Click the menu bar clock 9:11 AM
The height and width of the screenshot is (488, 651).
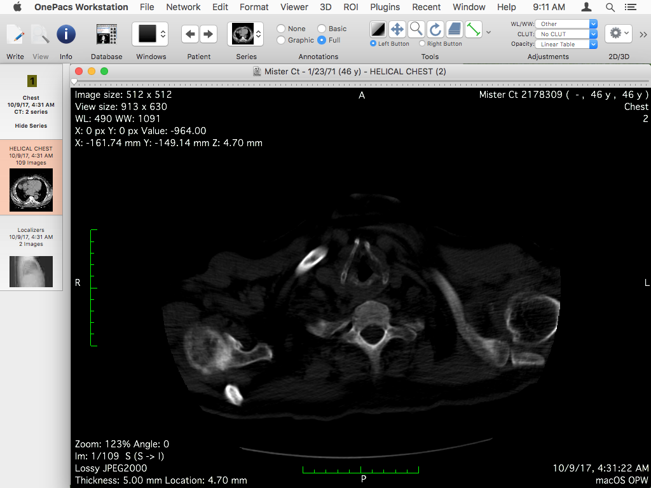[x=549, y=7]
